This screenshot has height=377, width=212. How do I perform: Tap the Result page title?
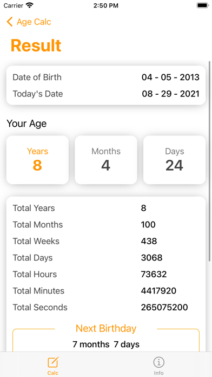click(x=36, y=45)
